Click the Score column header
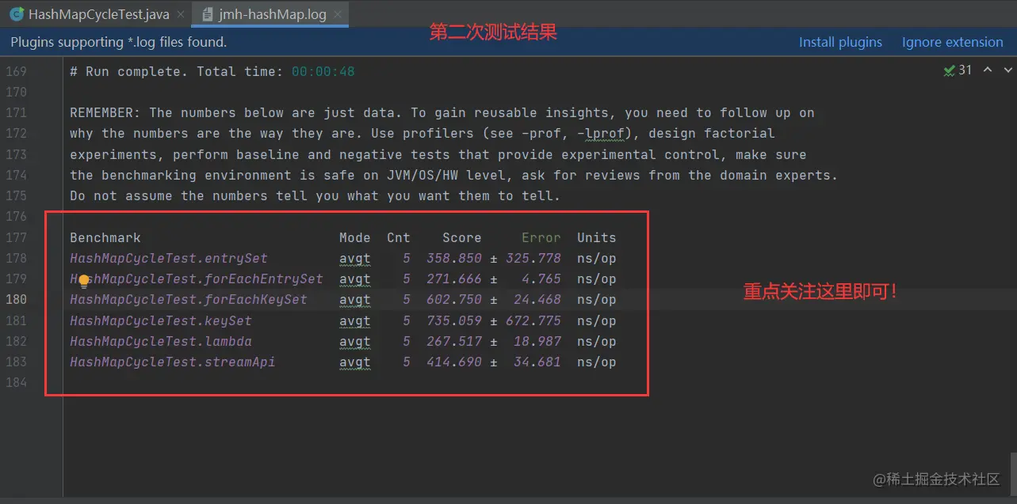The image size is (1017, 504). tap(462, 237)
